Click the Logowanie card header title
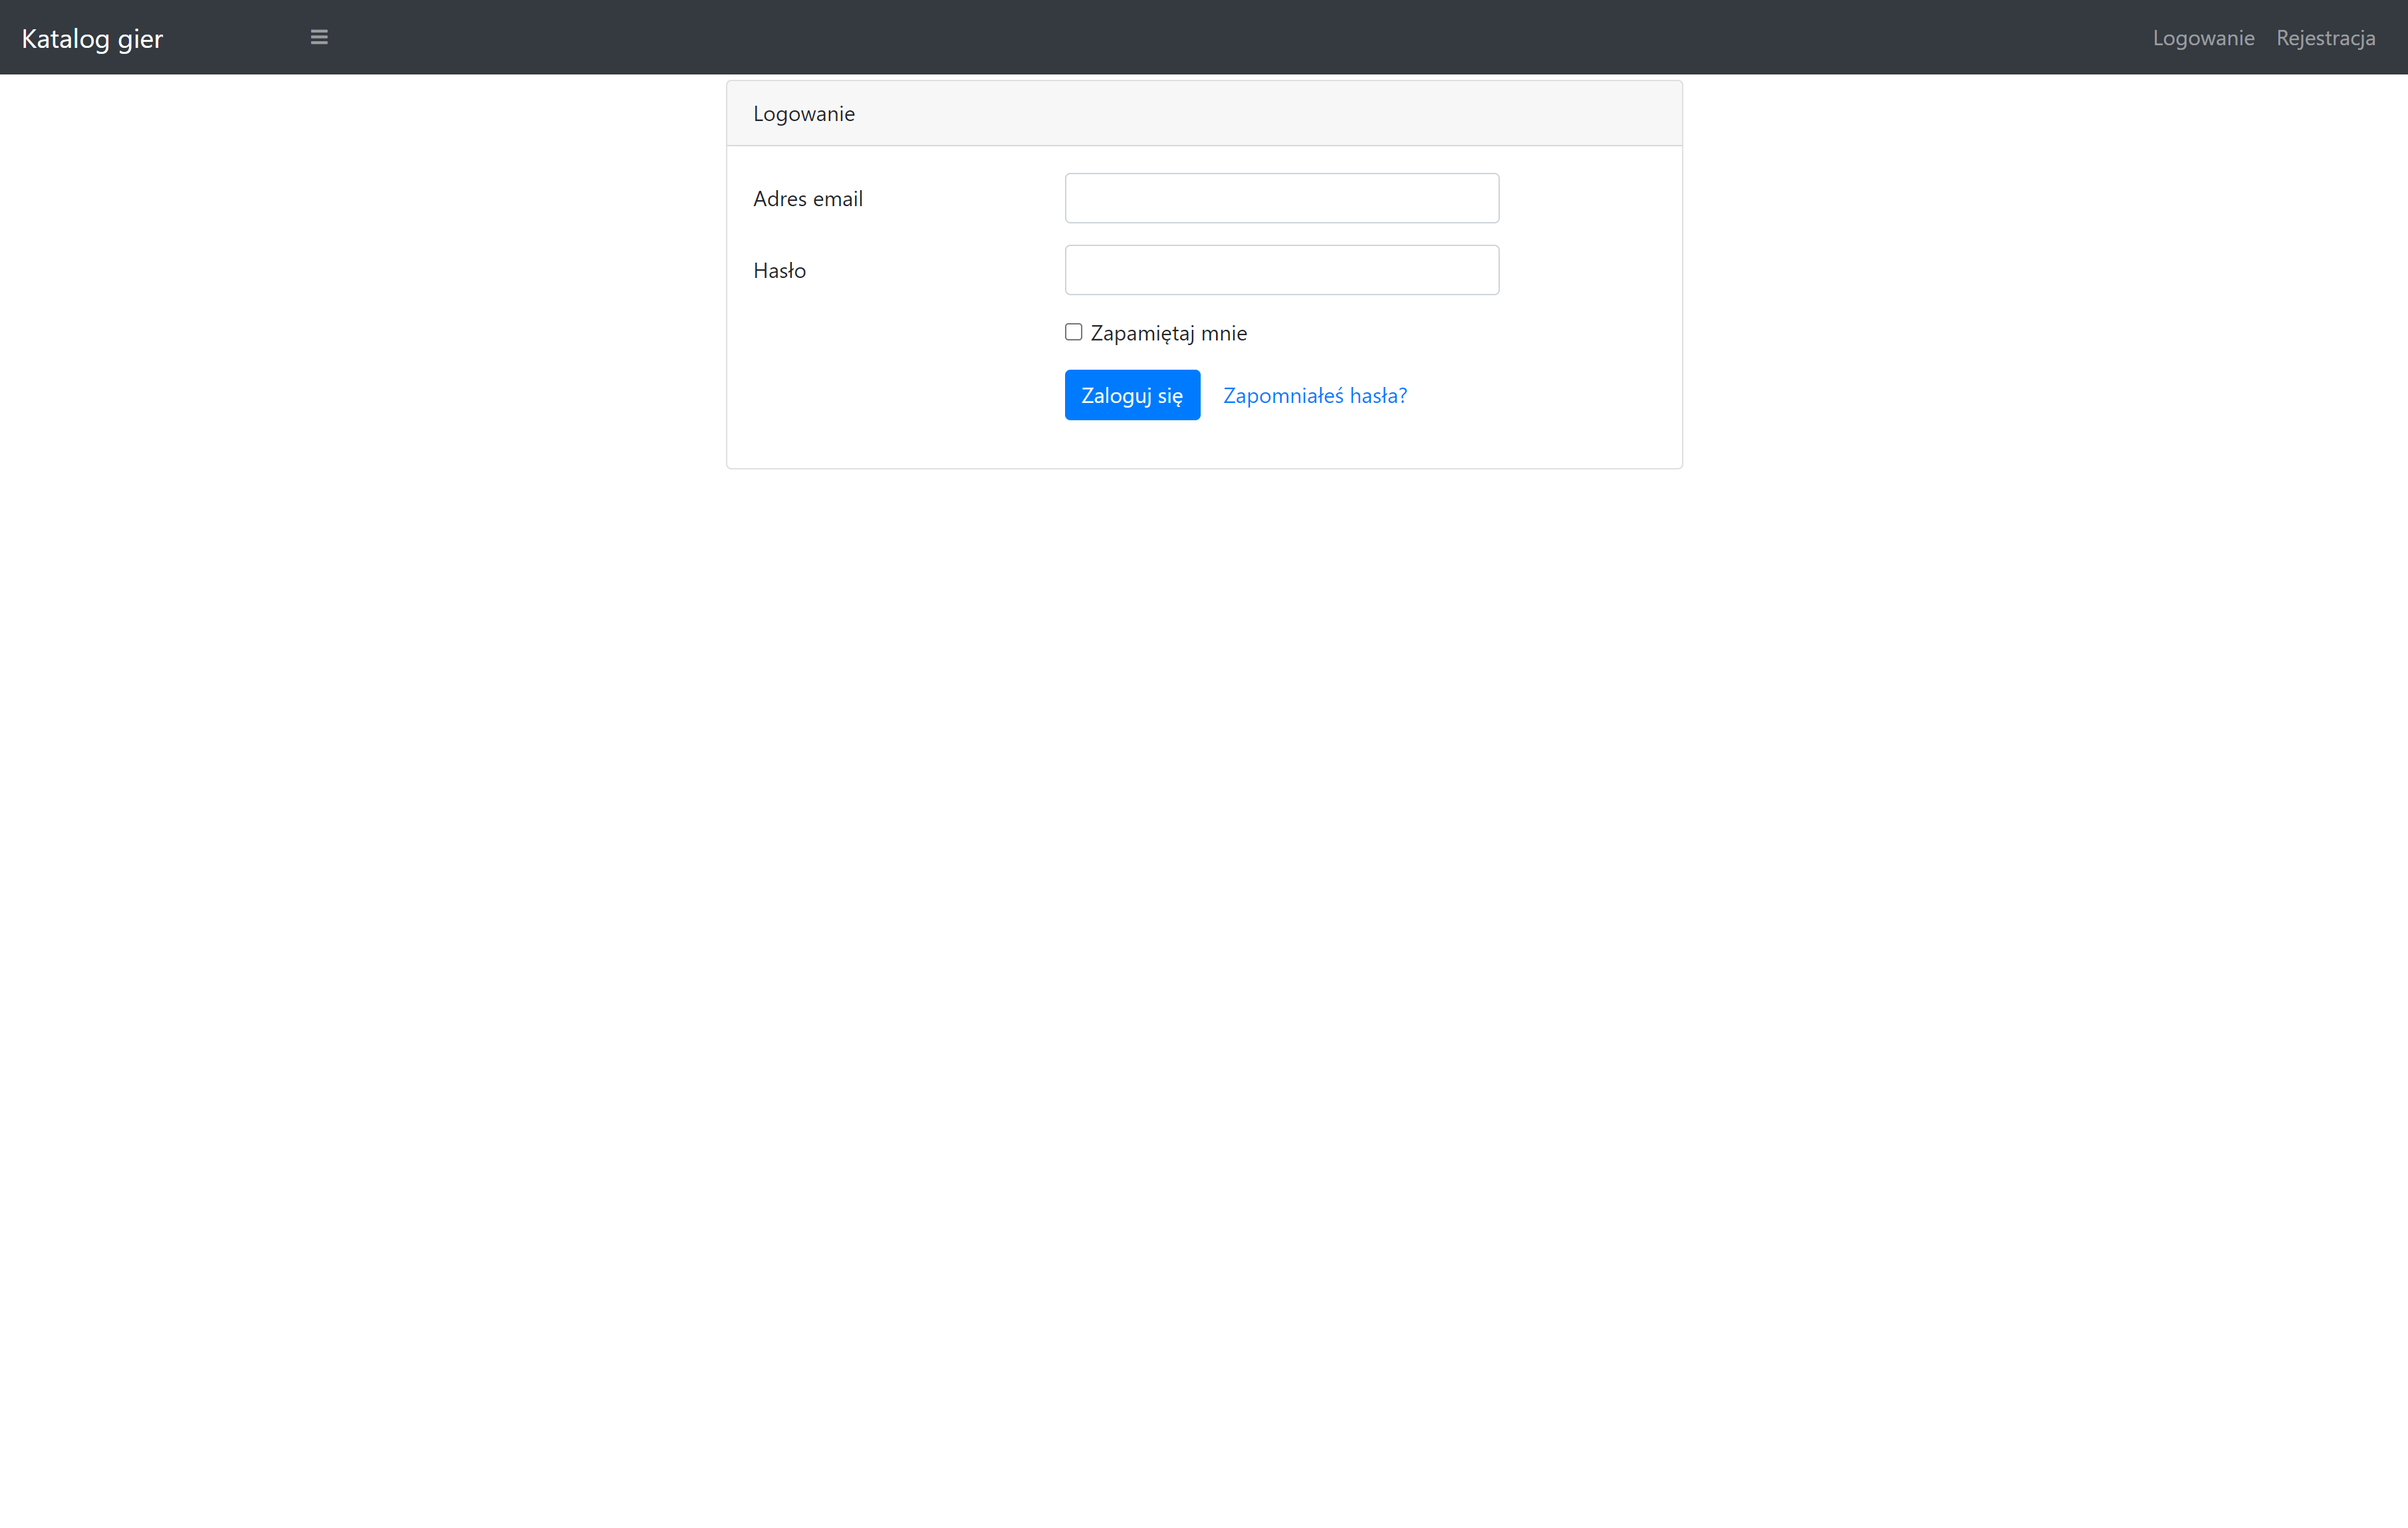 (803, 114)
